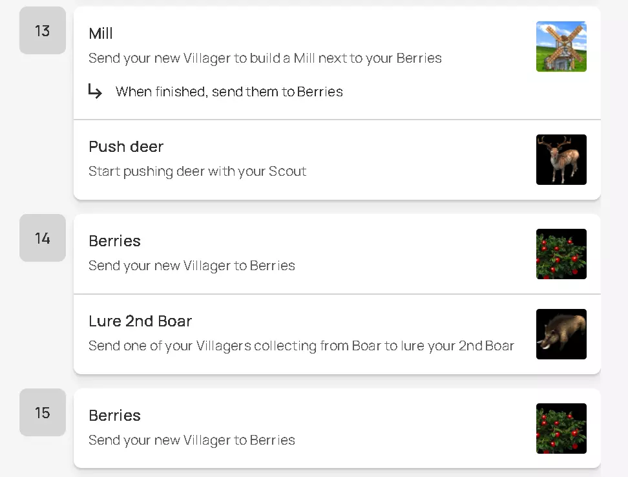Open the Push deer step title
Image resolution: width=628 pixels, height=477 pixels.
click(126, 147)
